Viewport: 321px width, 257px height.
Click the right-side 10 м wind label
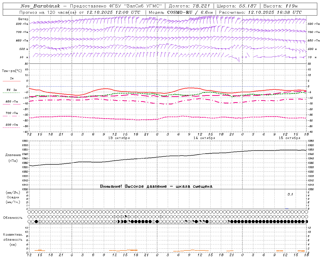pyautogui.click(x=312, y=57)
